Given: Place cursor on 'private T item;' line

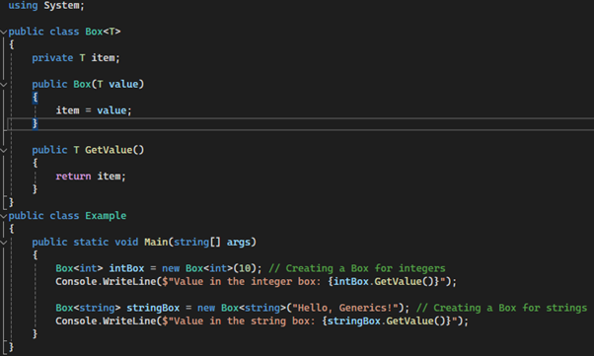Looking at the screenshot, I should pyautogui.click(x=76, y=58).
